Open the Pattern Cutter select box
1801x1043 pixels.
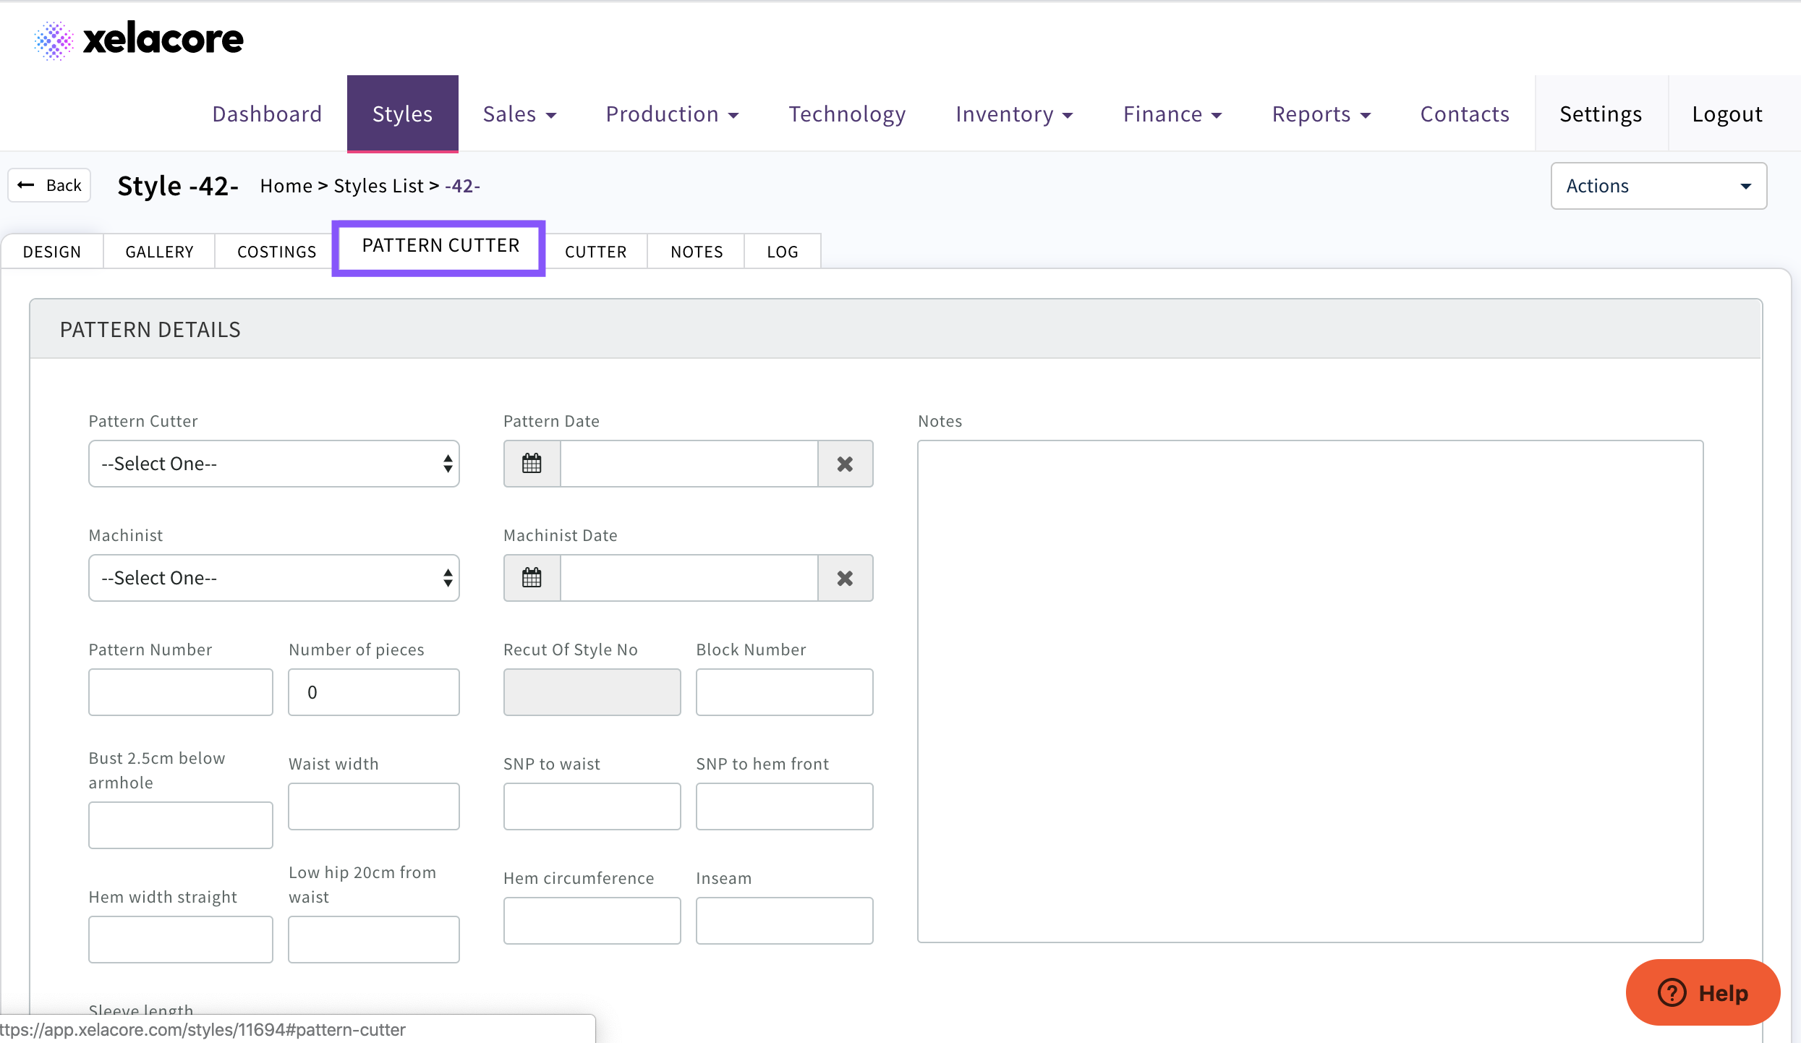[273, 464]
